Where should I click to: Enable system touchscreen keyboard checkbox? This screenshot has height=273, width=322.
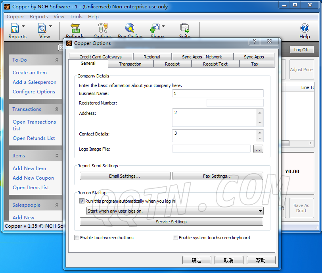176,238
